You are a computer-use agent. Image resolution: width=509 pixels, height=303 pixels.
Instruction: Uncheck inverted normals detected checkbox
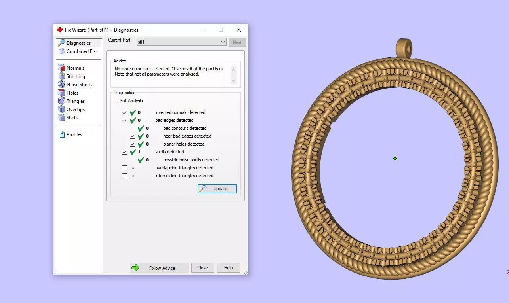click(x=124, y=112)
